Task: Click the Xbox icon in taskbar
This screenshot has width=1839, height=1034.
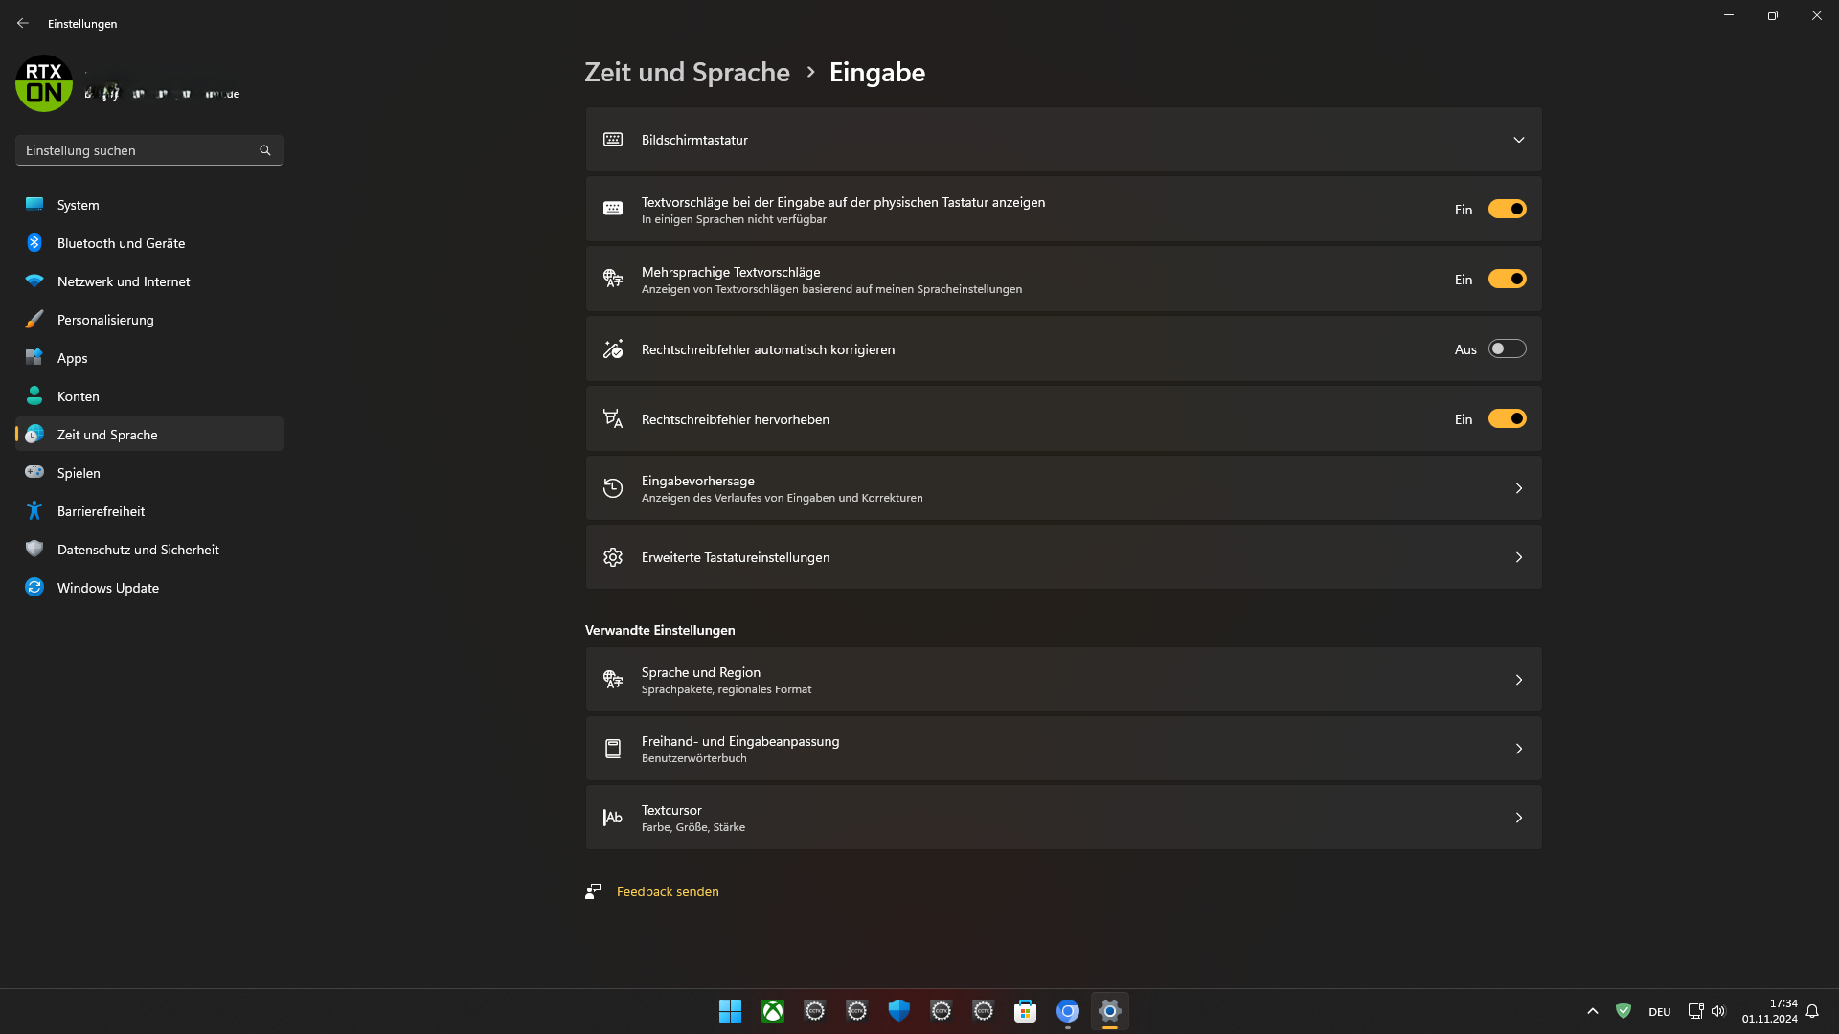Action: 772,1010
